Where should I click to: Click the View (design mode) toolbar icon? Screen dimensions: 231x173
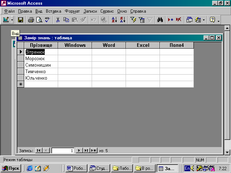click(x=6, y=20)
